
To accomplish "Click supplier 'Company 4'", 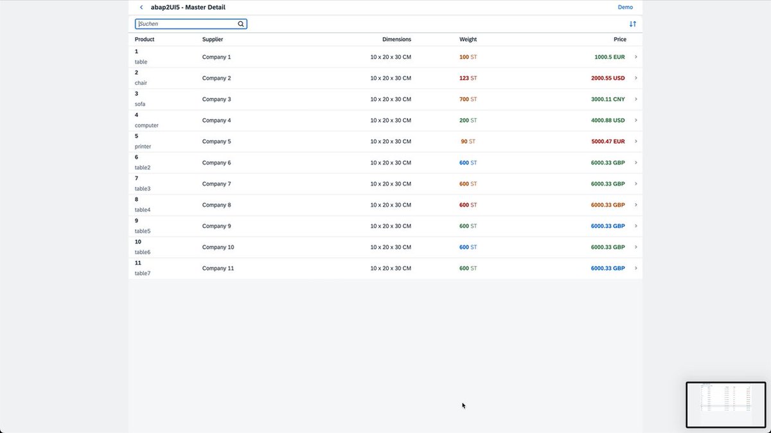I will click(x=217, y=121).
